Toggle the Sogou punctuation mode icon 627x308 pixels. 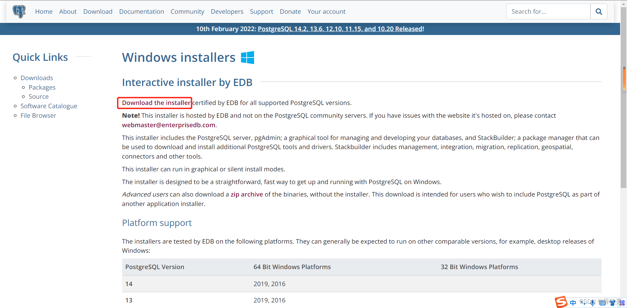583,302
